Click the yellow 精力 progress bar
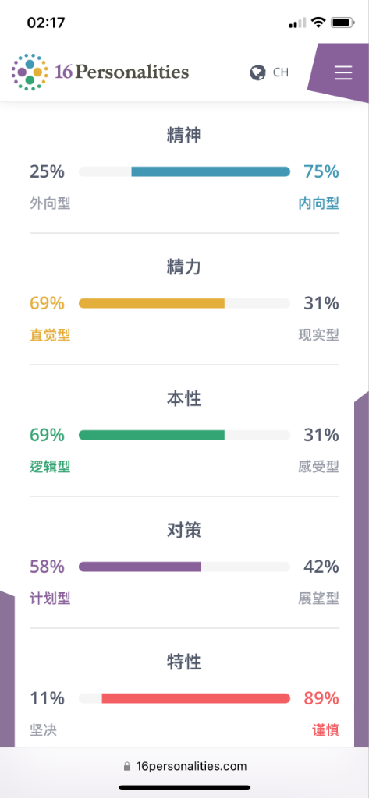 [184, 303]
